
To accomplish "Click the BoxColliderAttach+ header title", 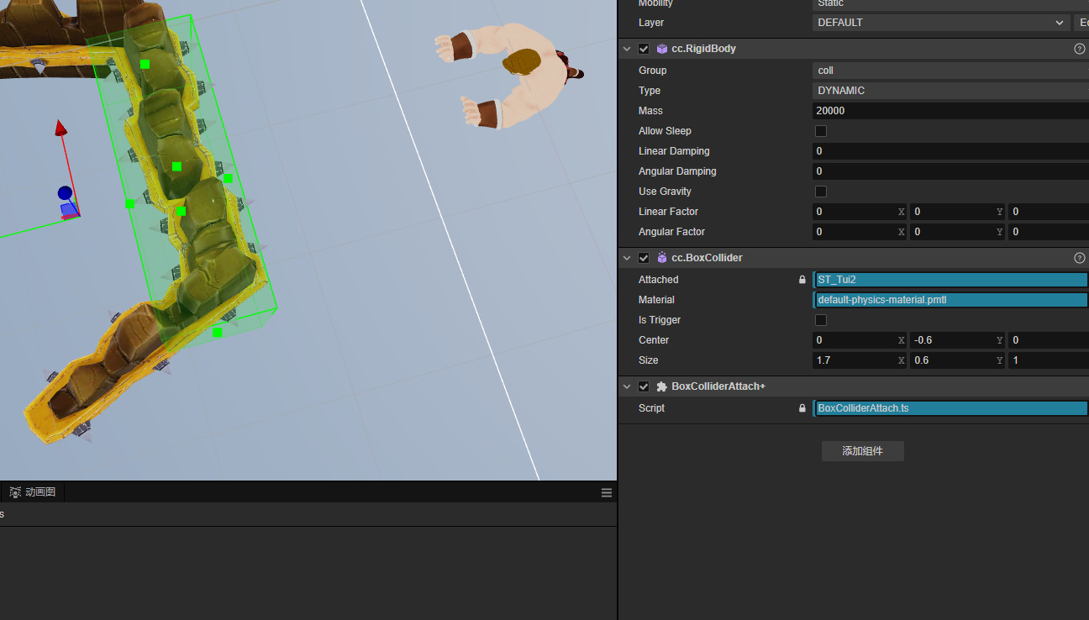I will (718, 386).
